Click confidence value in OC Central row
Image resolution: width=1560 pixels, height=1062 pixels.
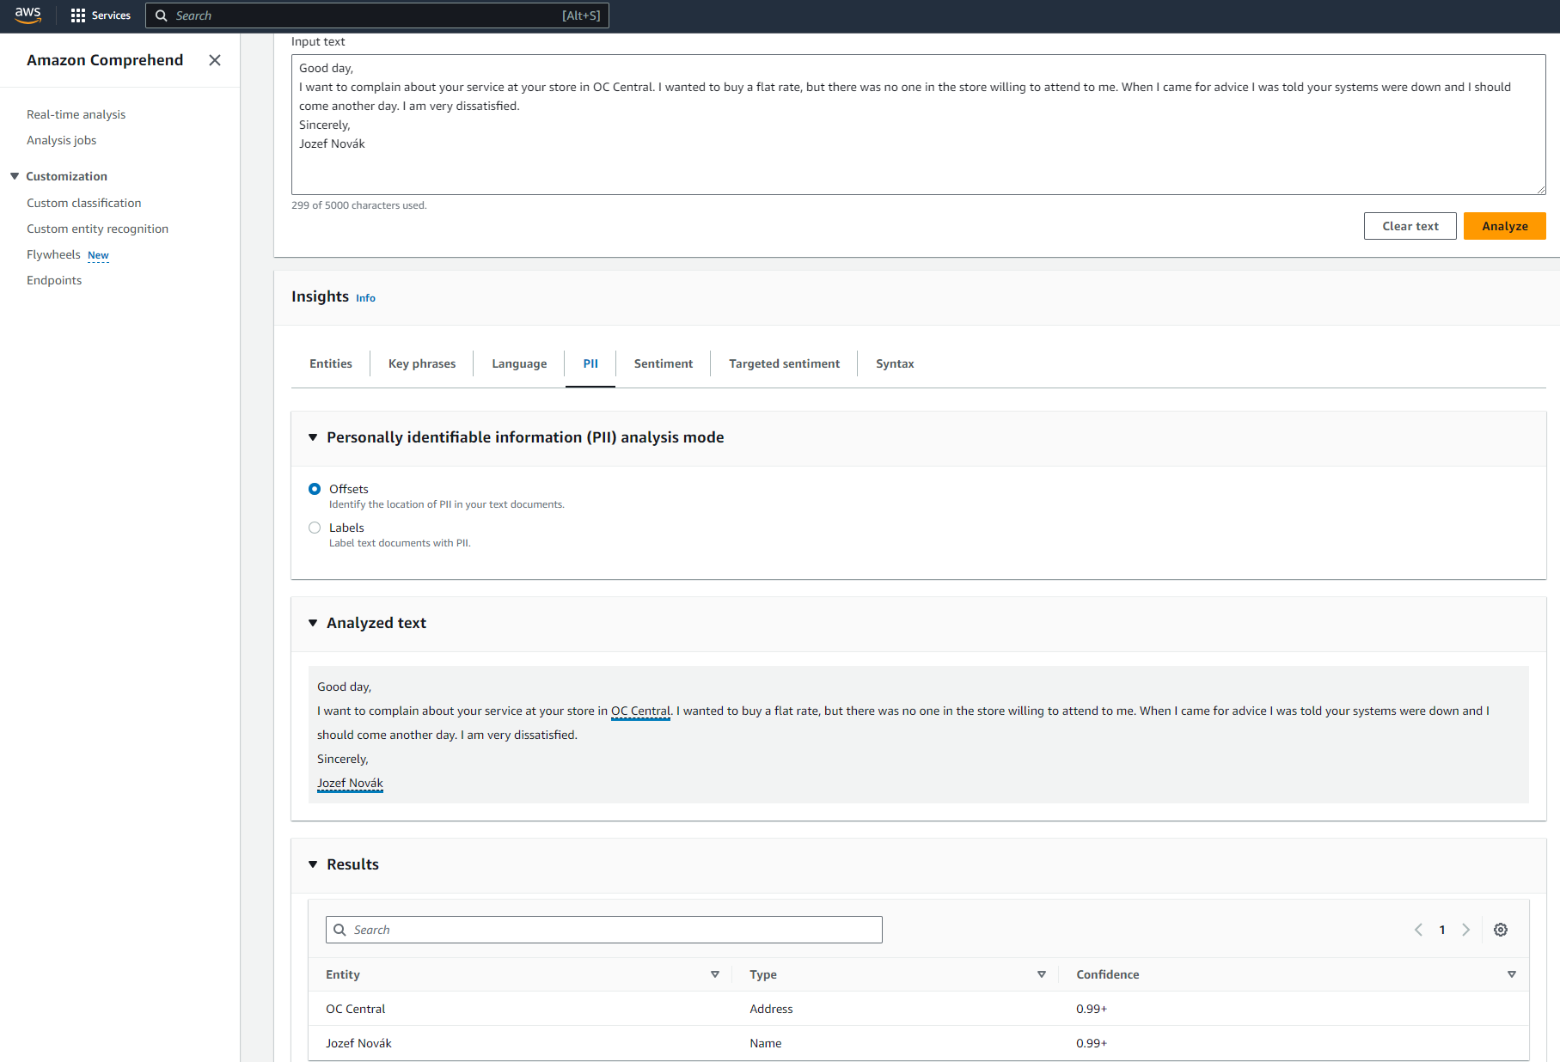coord(1092,1009)
